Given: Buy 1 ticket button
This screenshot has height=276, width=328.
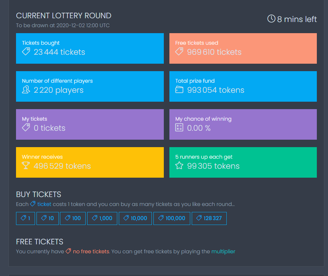Looking at the screenshot, I should (x=26, y=219).
